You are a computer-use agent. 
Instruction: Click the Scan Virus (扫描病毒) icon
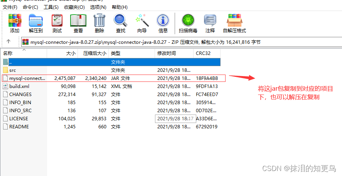pos(188,20)
